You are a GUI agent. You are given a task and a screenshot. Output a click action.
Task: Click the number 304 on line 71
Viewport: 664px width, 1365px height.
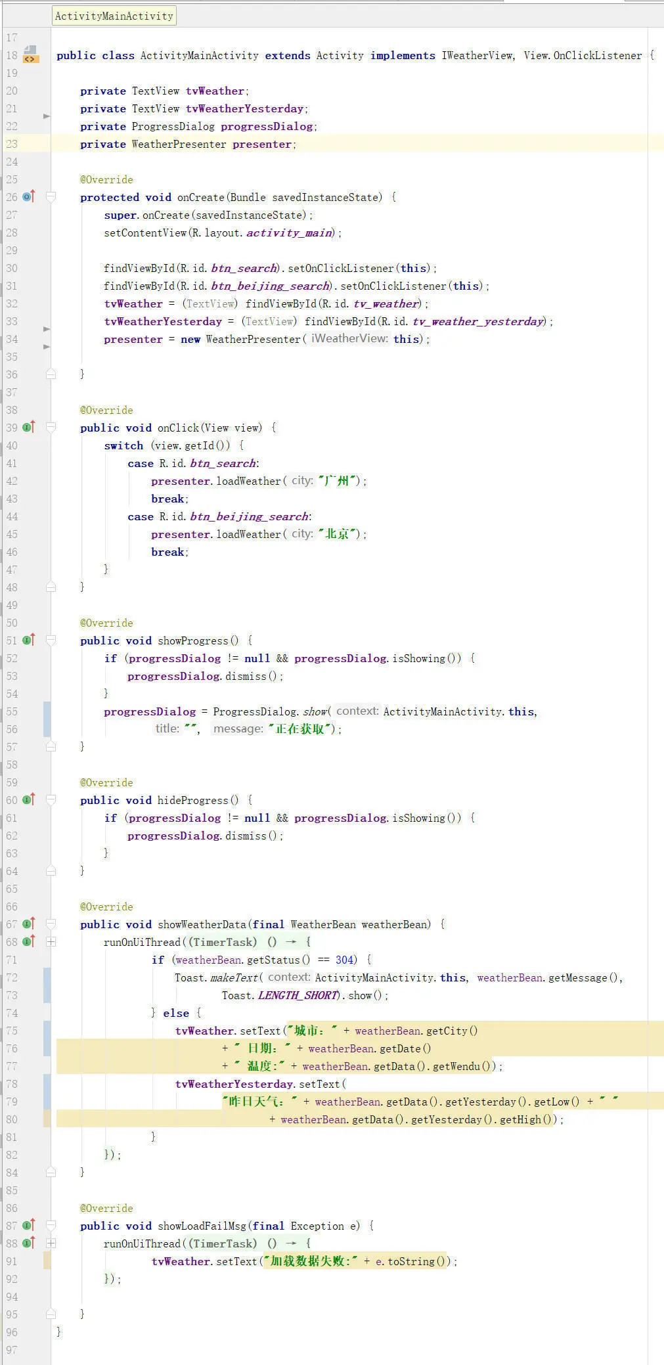tap(345, 960)
